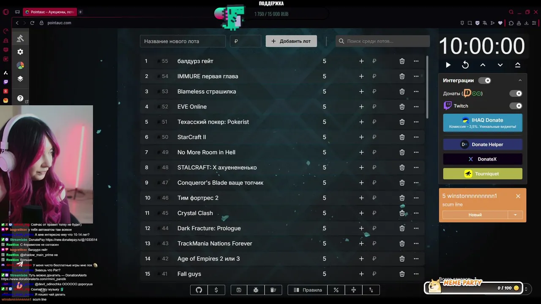Click plus on 'Crystal Clash' row
The height and width of the screenshot is (304, 541).
click(x=361, y=213)
